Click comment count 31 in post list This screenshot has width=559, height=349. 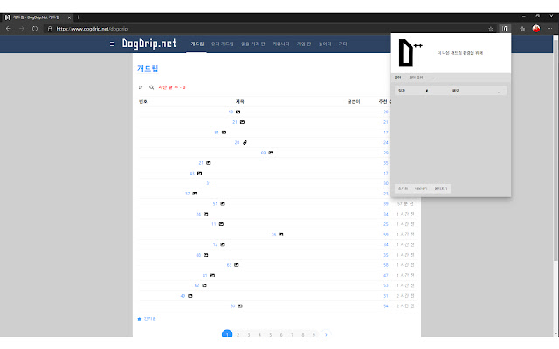pos(209,183)
